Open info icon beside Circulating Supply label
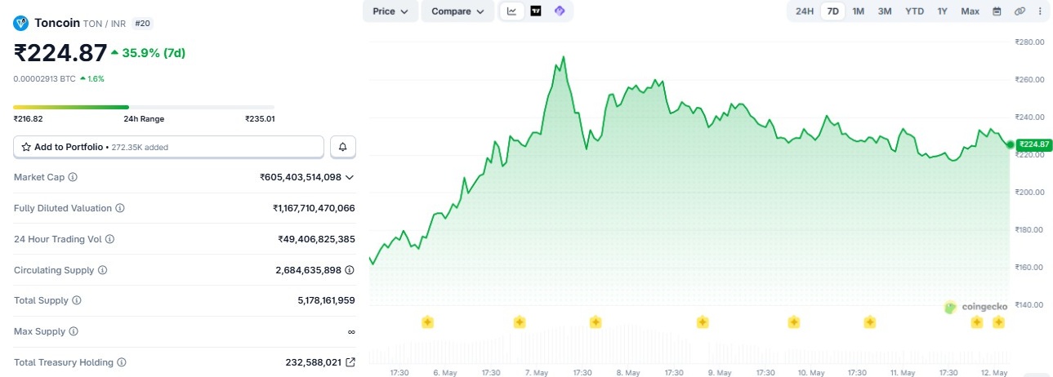 coord(102,270)
